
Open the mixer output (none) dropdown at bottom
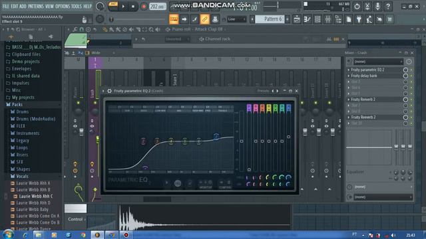point(383,197)
